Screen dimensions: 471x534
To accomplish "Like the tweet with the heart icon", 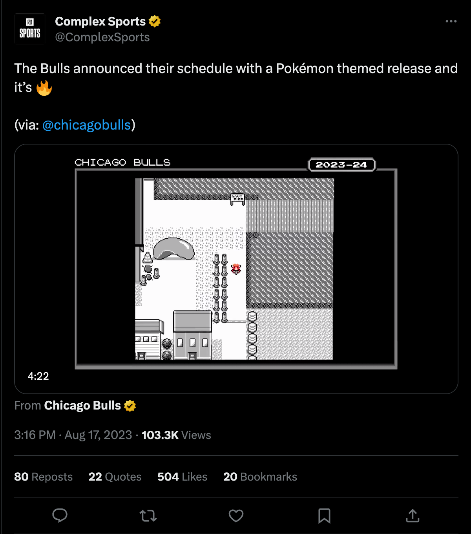I will point(236,515).
